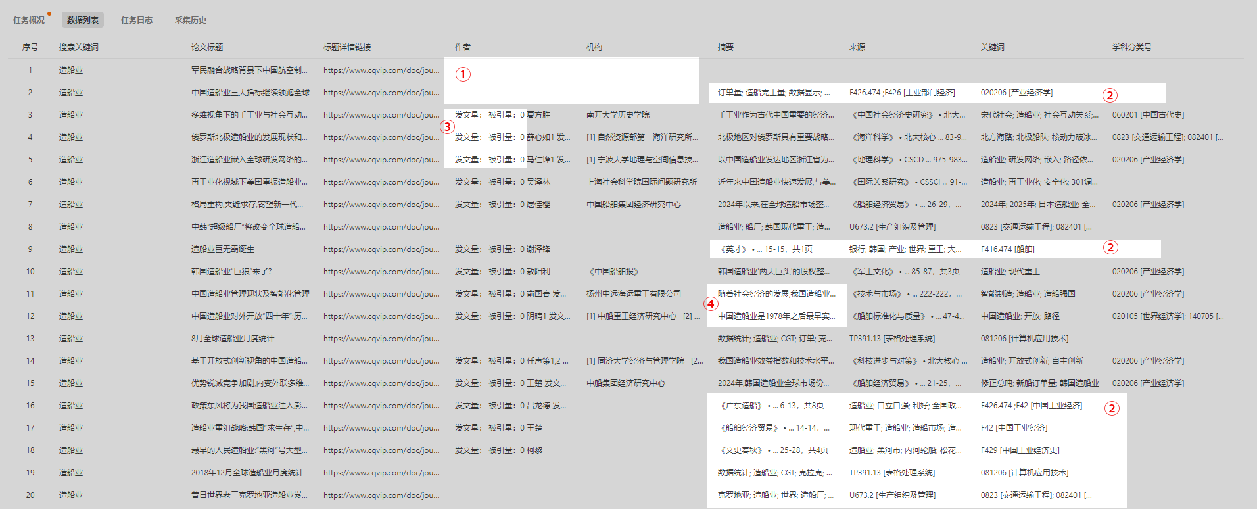Click classification cell 060201 [中国古代史]
The width and height of the screenshot is (1257, 509).
coord(1148,115)
